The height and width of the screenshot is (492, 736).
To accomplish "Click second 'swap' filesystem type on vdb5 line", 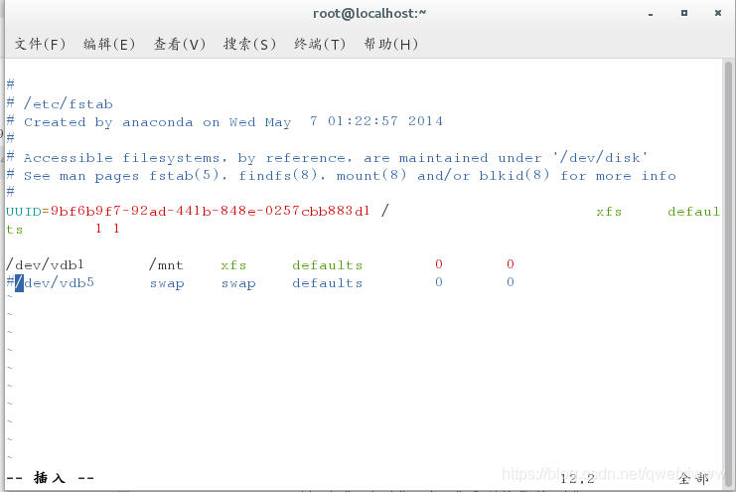I will (238, 284).
